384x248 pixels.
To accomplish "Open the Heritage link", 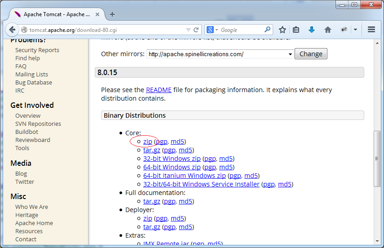I will coord(26,215).
